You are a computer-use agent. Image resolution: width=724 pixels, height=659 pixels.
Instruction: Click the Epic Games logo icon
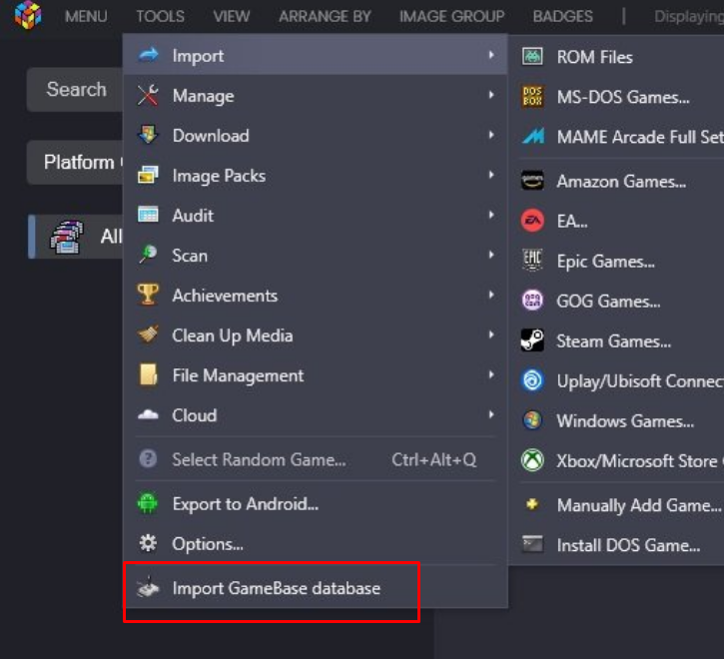pyautogui.click(x=532, y=260)
